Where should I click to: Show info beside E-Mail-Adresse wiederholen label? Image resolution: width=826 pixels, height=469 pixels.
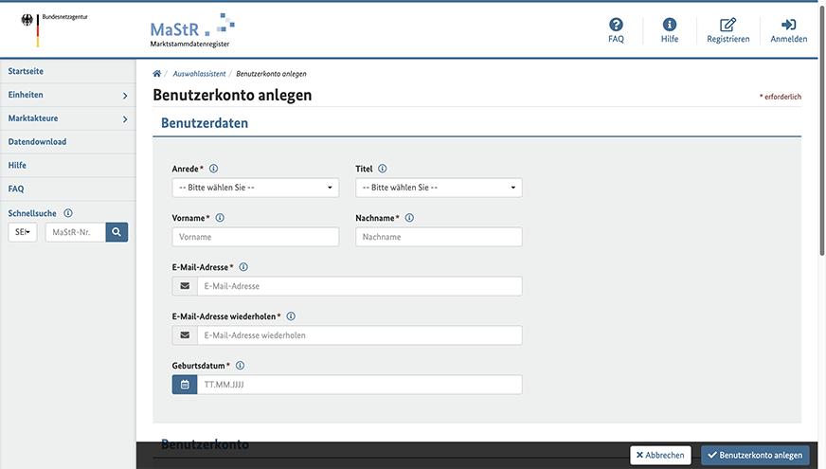(x=291, y=316)
